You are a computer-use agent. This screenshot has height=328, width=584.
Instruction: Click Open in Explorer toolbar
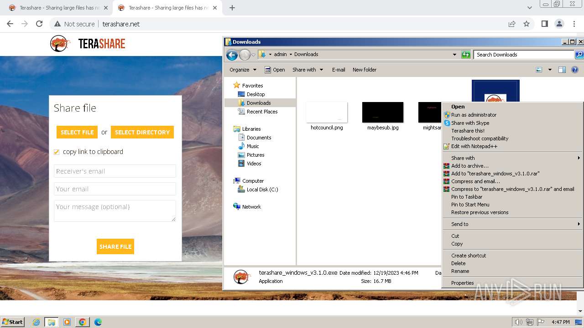(x=275, y=70)
